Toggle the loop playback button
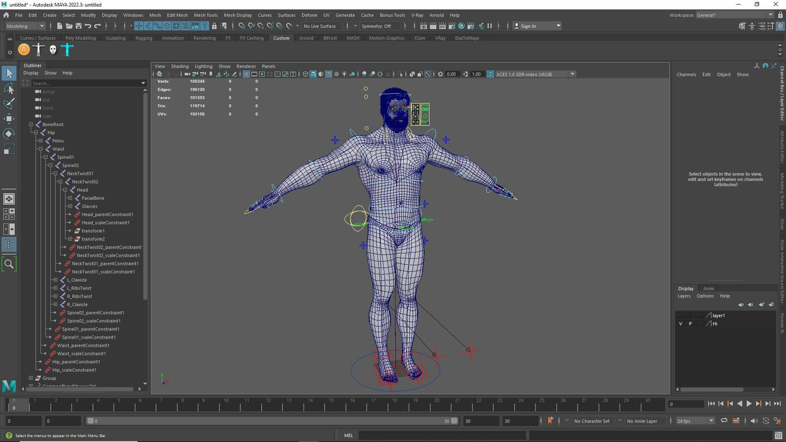The height and width of the screenshot is (442, 786). [x=724, y=421]
